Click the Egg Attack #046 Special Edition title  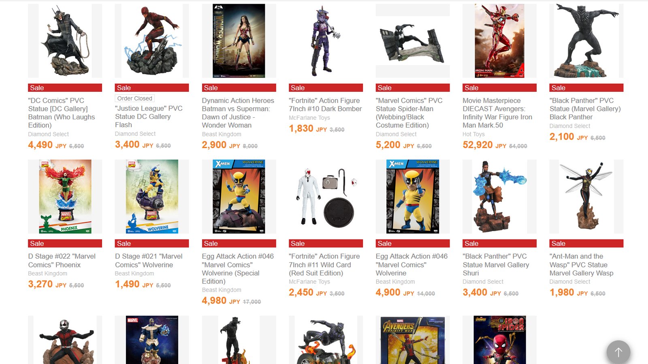pyautogui.click(x=238, y=269)
